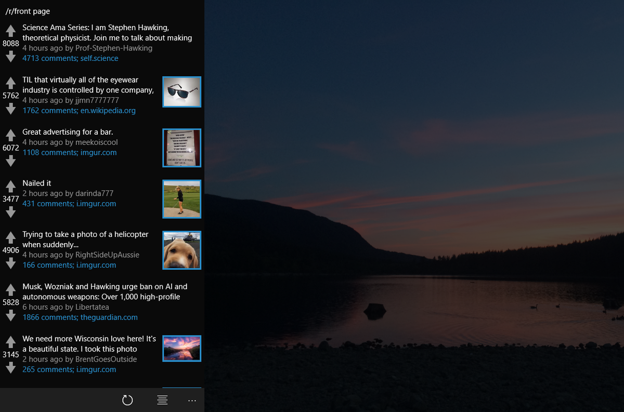Upvote the Wisconsin photo post
This screenshot has width=624, height=412.
point(10,341)
